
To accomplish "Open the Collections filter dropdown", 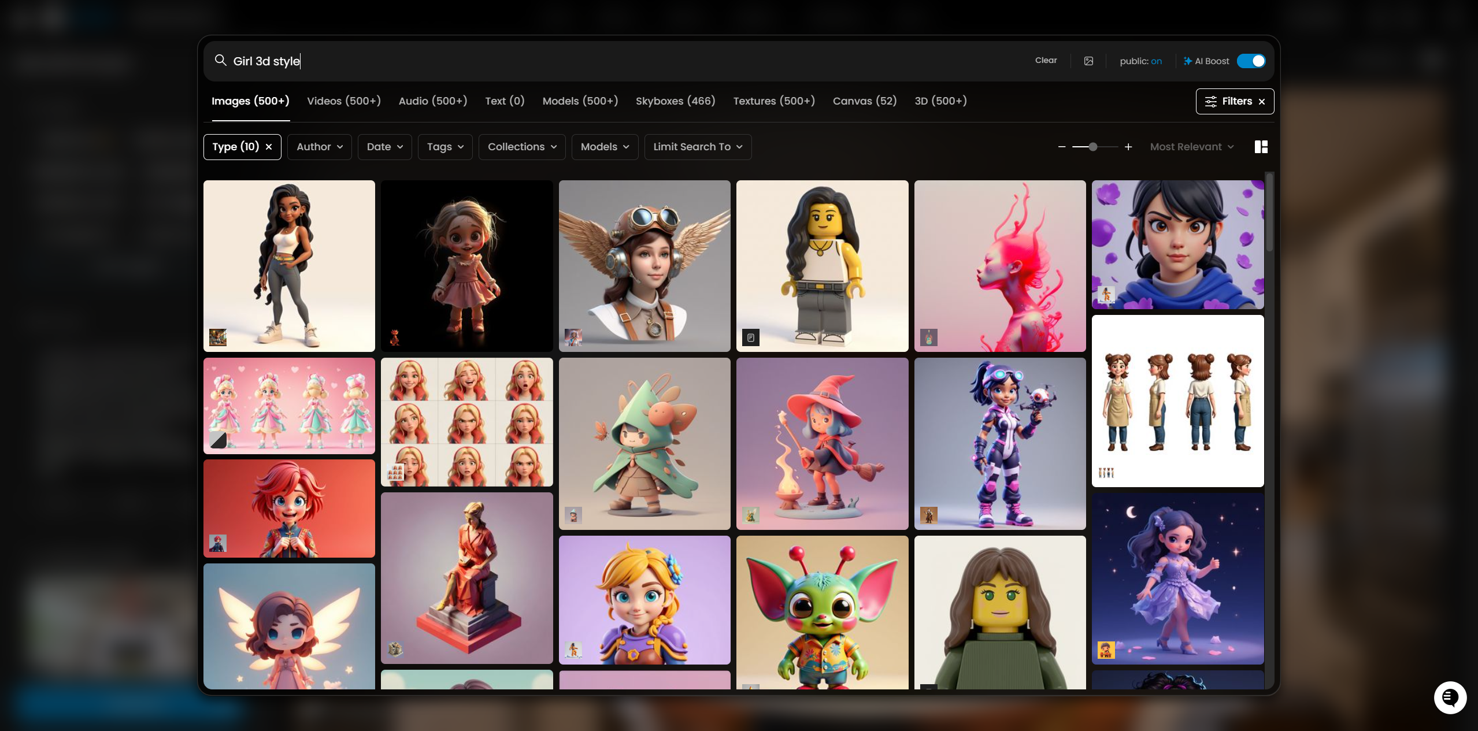I will [x=522, y=147].
